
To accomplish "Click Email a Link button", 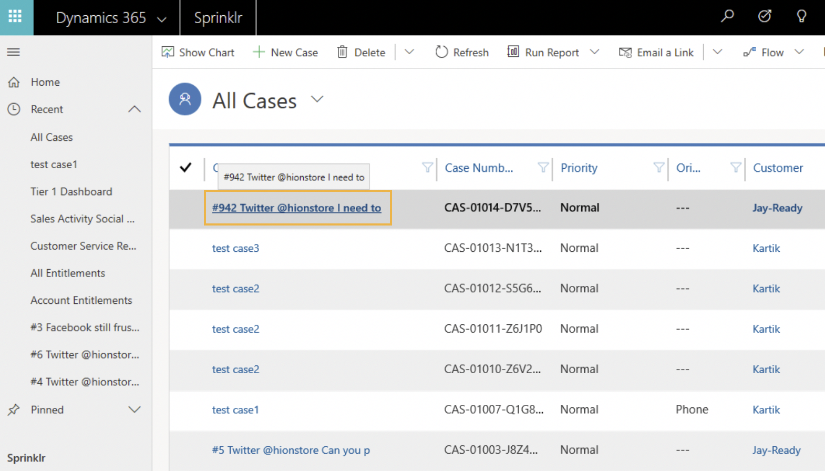I will 656,53.
